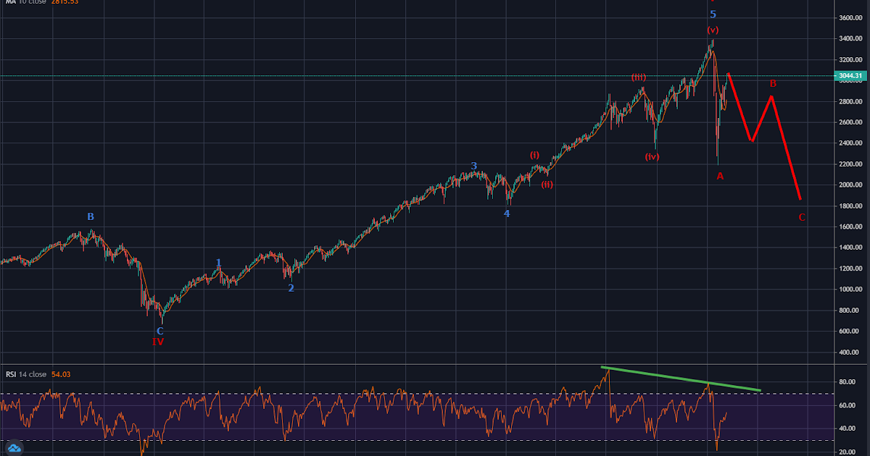Select the red (iv) subwave label
The image size is (870, 456).
(652, 156)
